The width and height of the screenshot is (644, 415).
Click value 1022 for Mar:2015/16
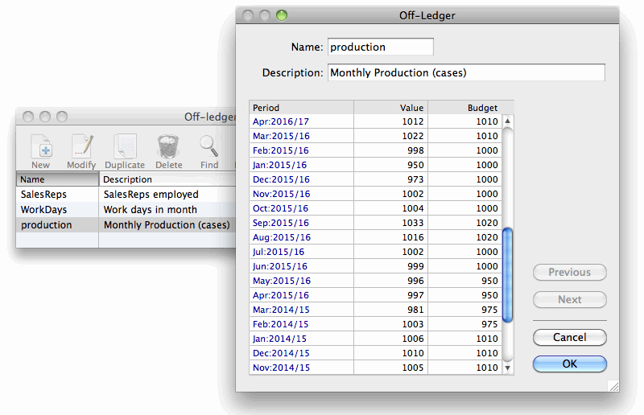coord(390,136)
